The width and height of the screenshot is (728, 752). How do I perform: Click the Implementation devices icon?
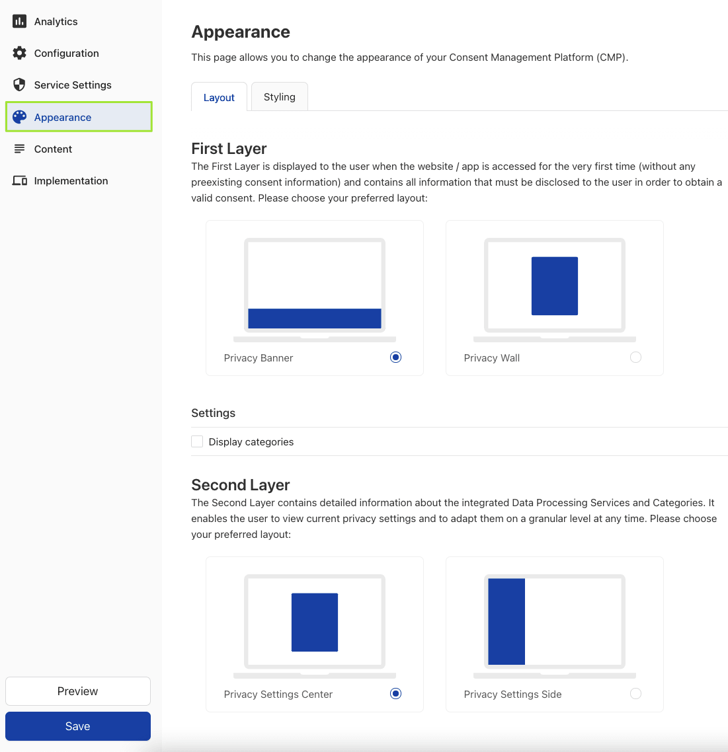pyautogui.click(x=20, y=181)
